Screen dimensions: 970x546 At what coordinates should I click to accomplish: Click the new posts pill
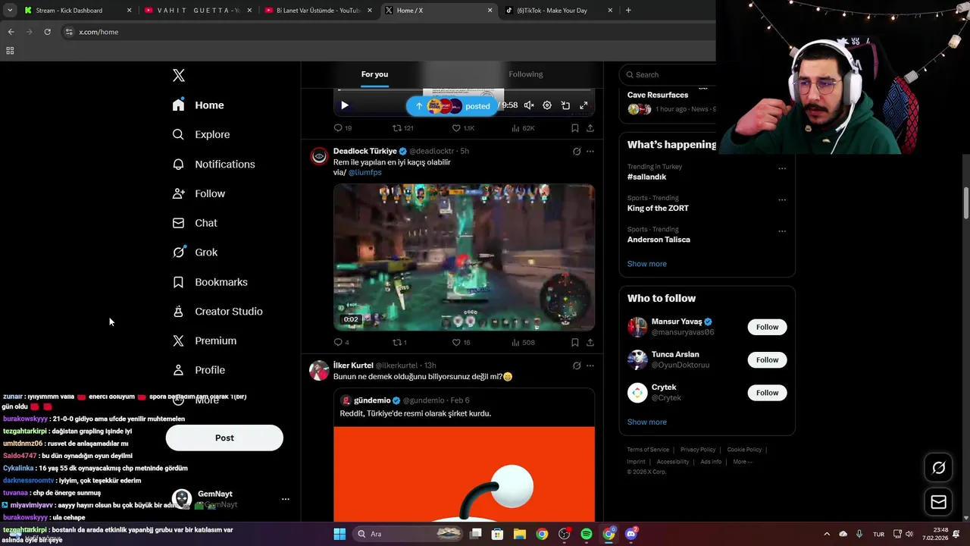[452, 106]
